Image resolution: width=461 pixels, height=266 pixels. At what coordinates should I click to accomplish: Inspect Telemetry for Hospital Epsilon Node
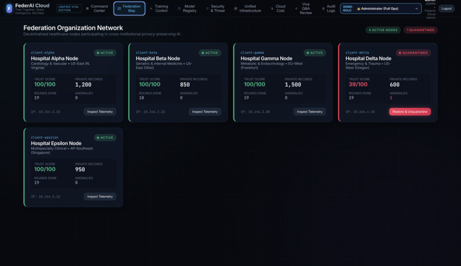(x=100, y=197)
